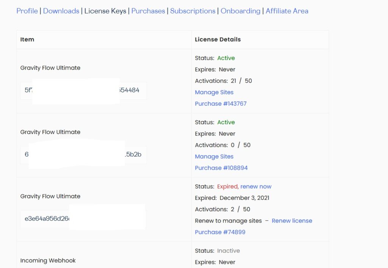Click the Renew license link
Viewport: 388px width, 268px height.
292,221
